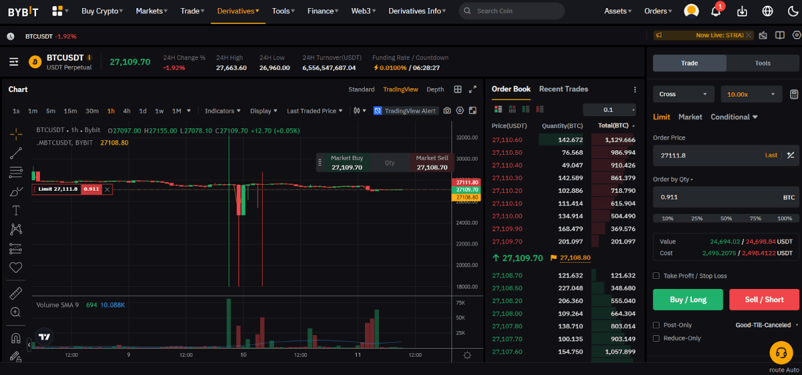Cancel the Limit 27,111.8 order on chart
802x375 pixels.
click(108, 190)
